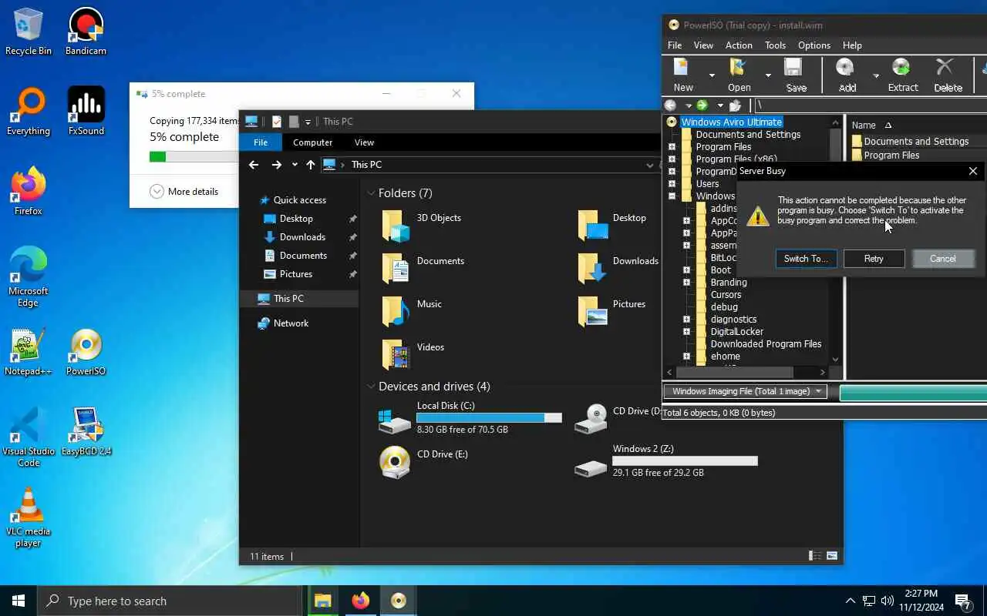Screen dimensions: 987x616
Task: Select the PowerISO desktop shortcut
Action: pos(86,352)
